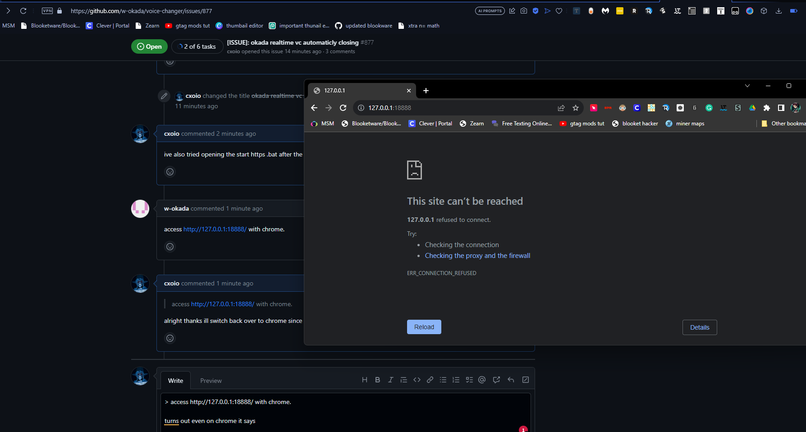Screen dimensions: 806x432
Task: Open the Other bookmarks folder
Action: click(x=784, y=123)
